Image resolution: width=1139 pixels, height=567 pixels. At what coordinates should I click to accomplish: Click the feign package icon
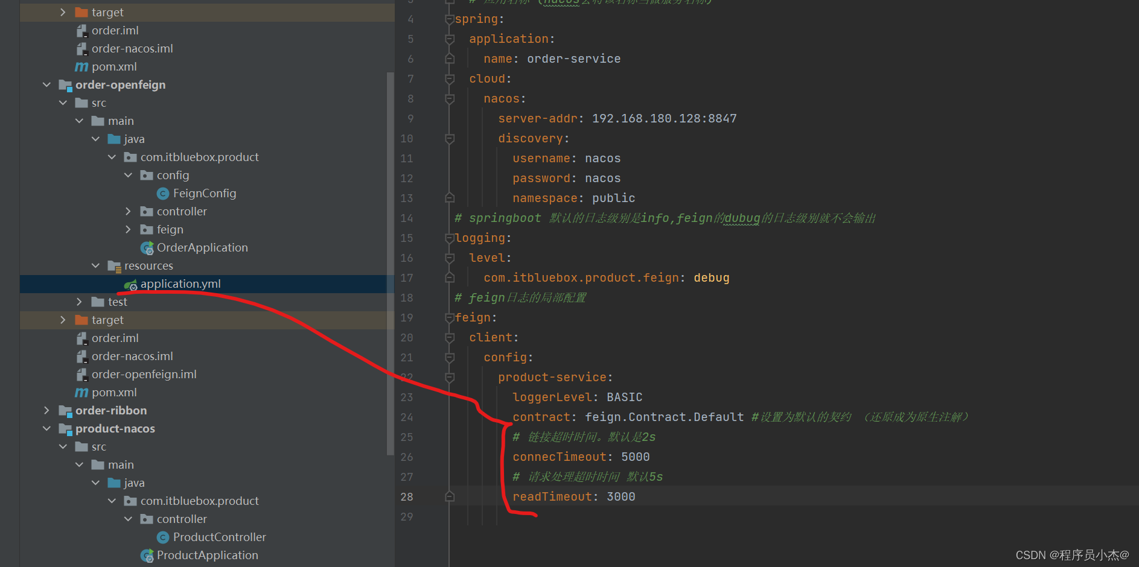tap(147, 230)
